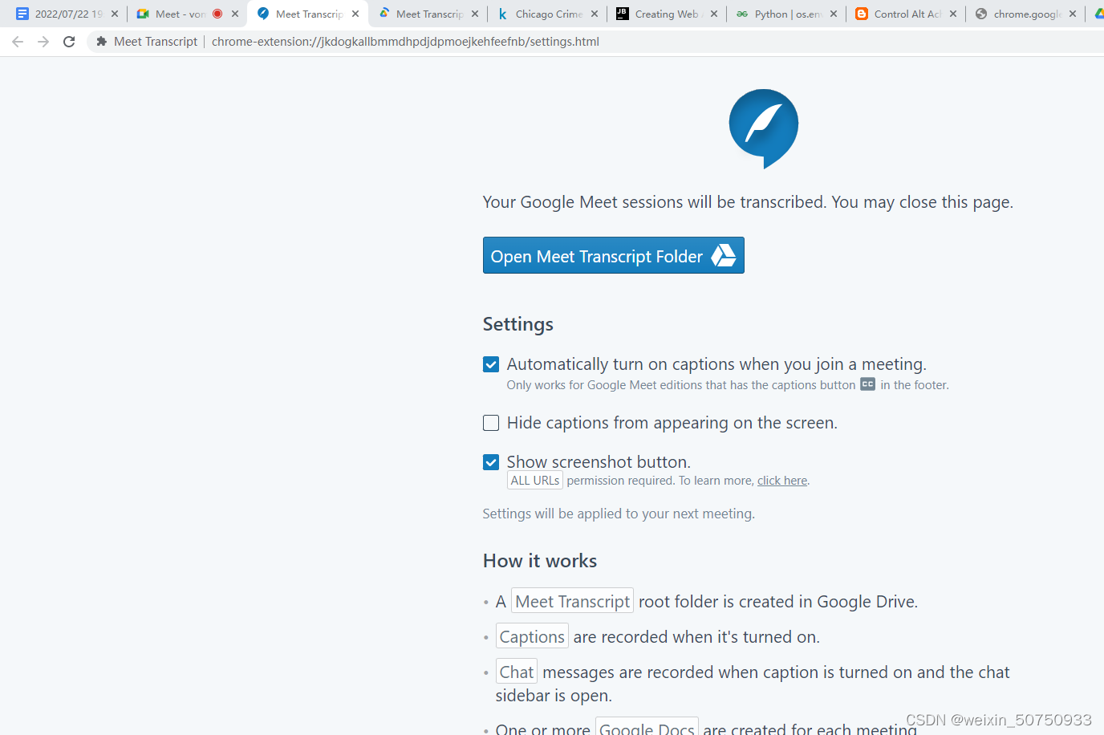Image resolution: width=1104 pixels, height=735 pixels.
Task: Click the Meet Transcript tag under How it works
Action: point(572,601)
